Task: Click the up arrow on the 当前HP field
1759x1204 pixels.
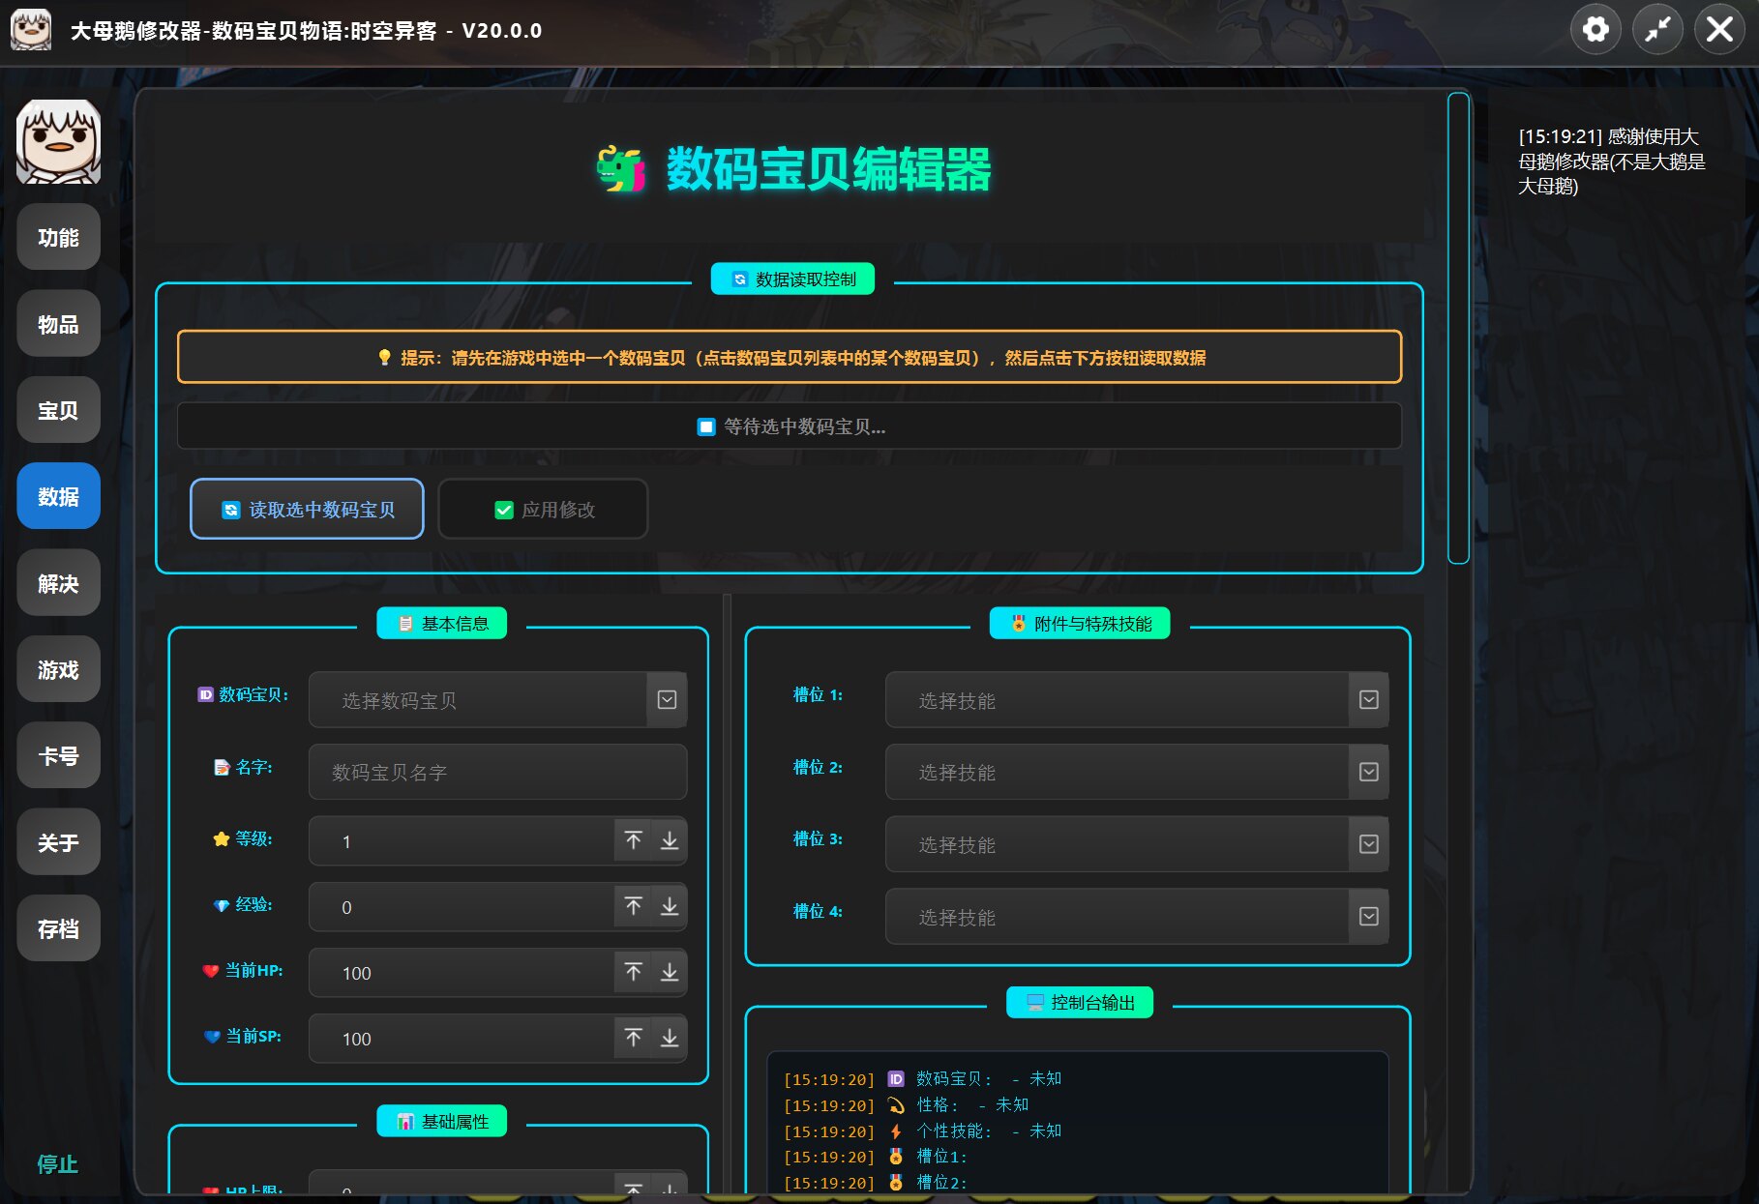Action: pos(633,972)
